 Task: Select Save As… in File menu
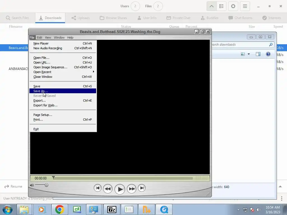coord(63,91)
